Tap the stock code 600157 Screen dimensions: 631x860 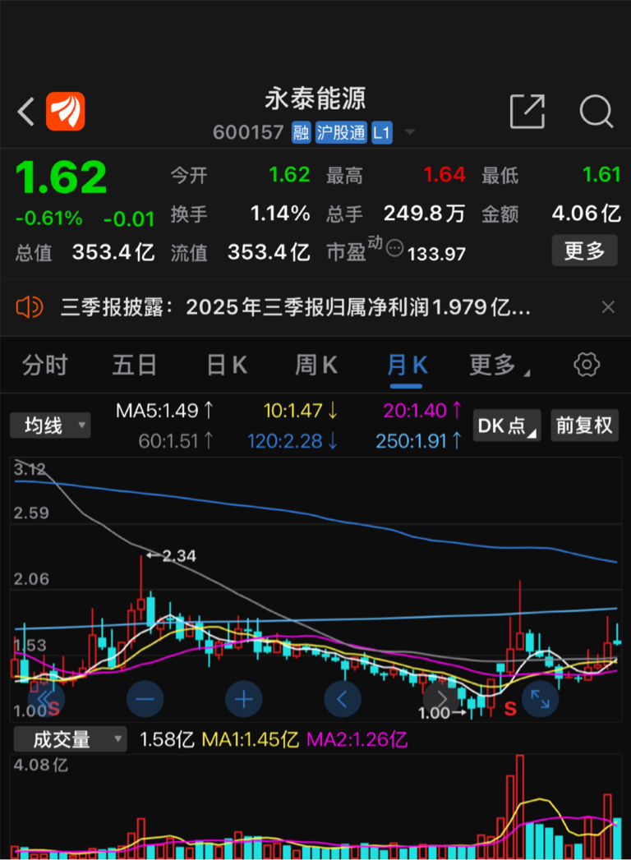[x=248, y=133]
